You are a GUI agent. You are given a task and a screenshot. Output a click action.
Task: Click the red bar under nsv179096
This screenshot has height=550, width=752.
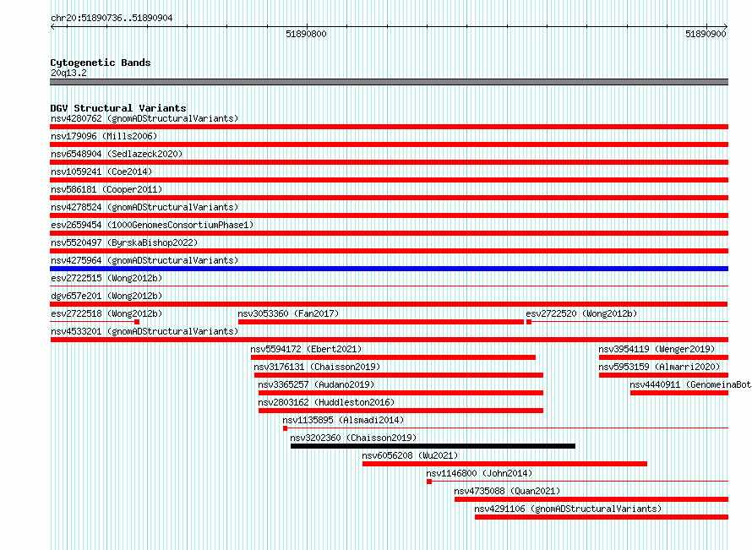click(x=389, y=144)
